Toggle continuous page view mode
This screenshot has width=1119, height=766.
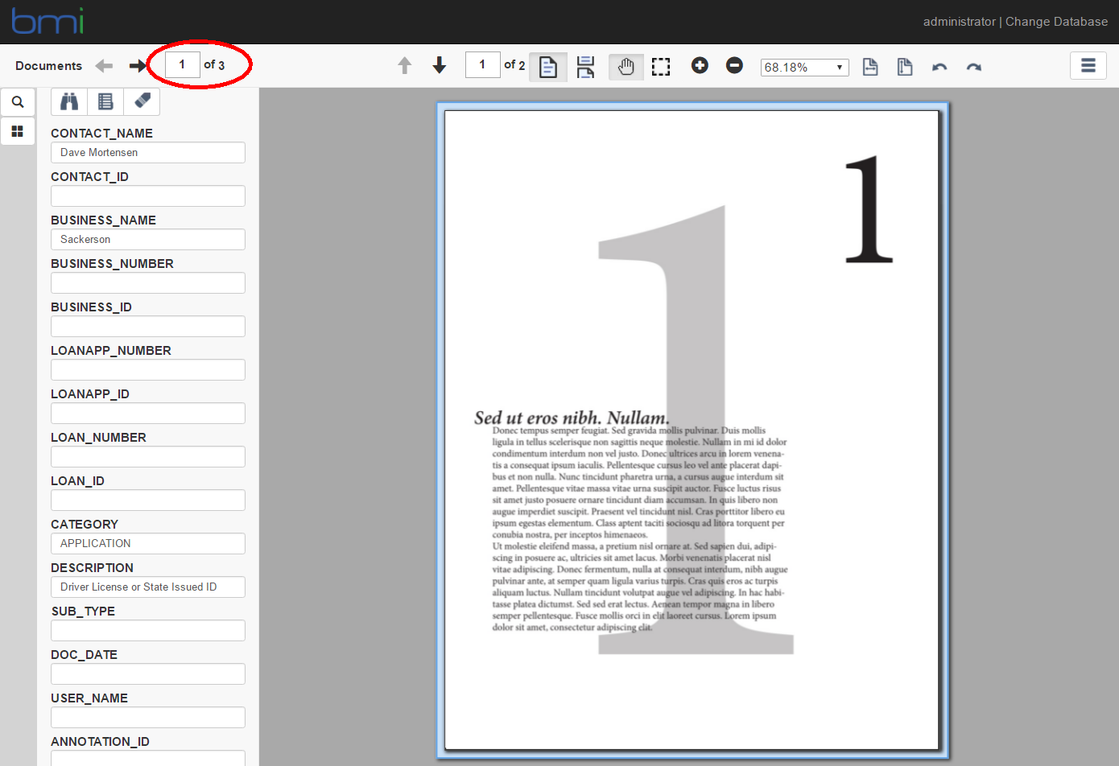point(585,67)
